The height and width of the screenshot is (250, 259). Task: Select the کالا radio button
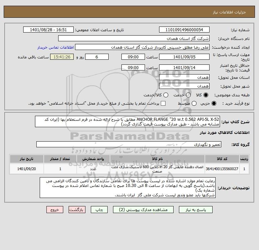(206, 95)
